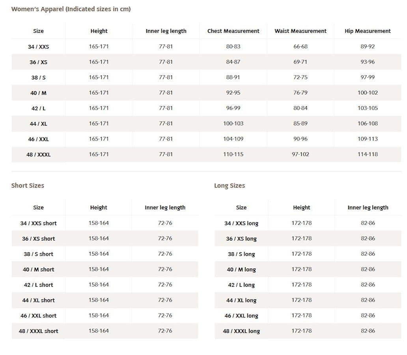Select hip measurement value 114-118
407x355 pixels.
(368, 154)
